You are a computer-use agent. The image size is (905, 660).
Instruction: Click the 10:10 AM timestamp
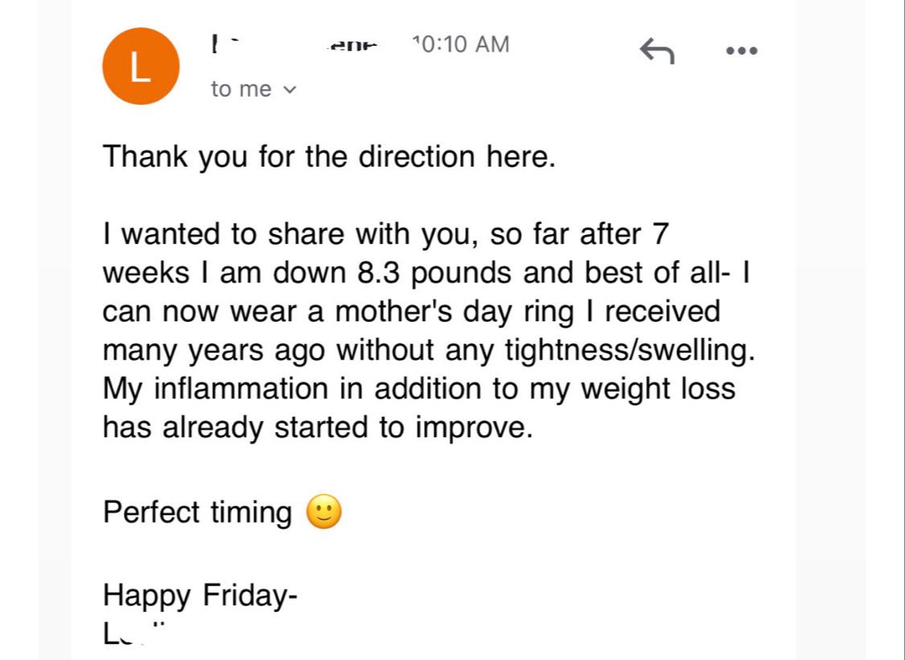coord(460,44)
